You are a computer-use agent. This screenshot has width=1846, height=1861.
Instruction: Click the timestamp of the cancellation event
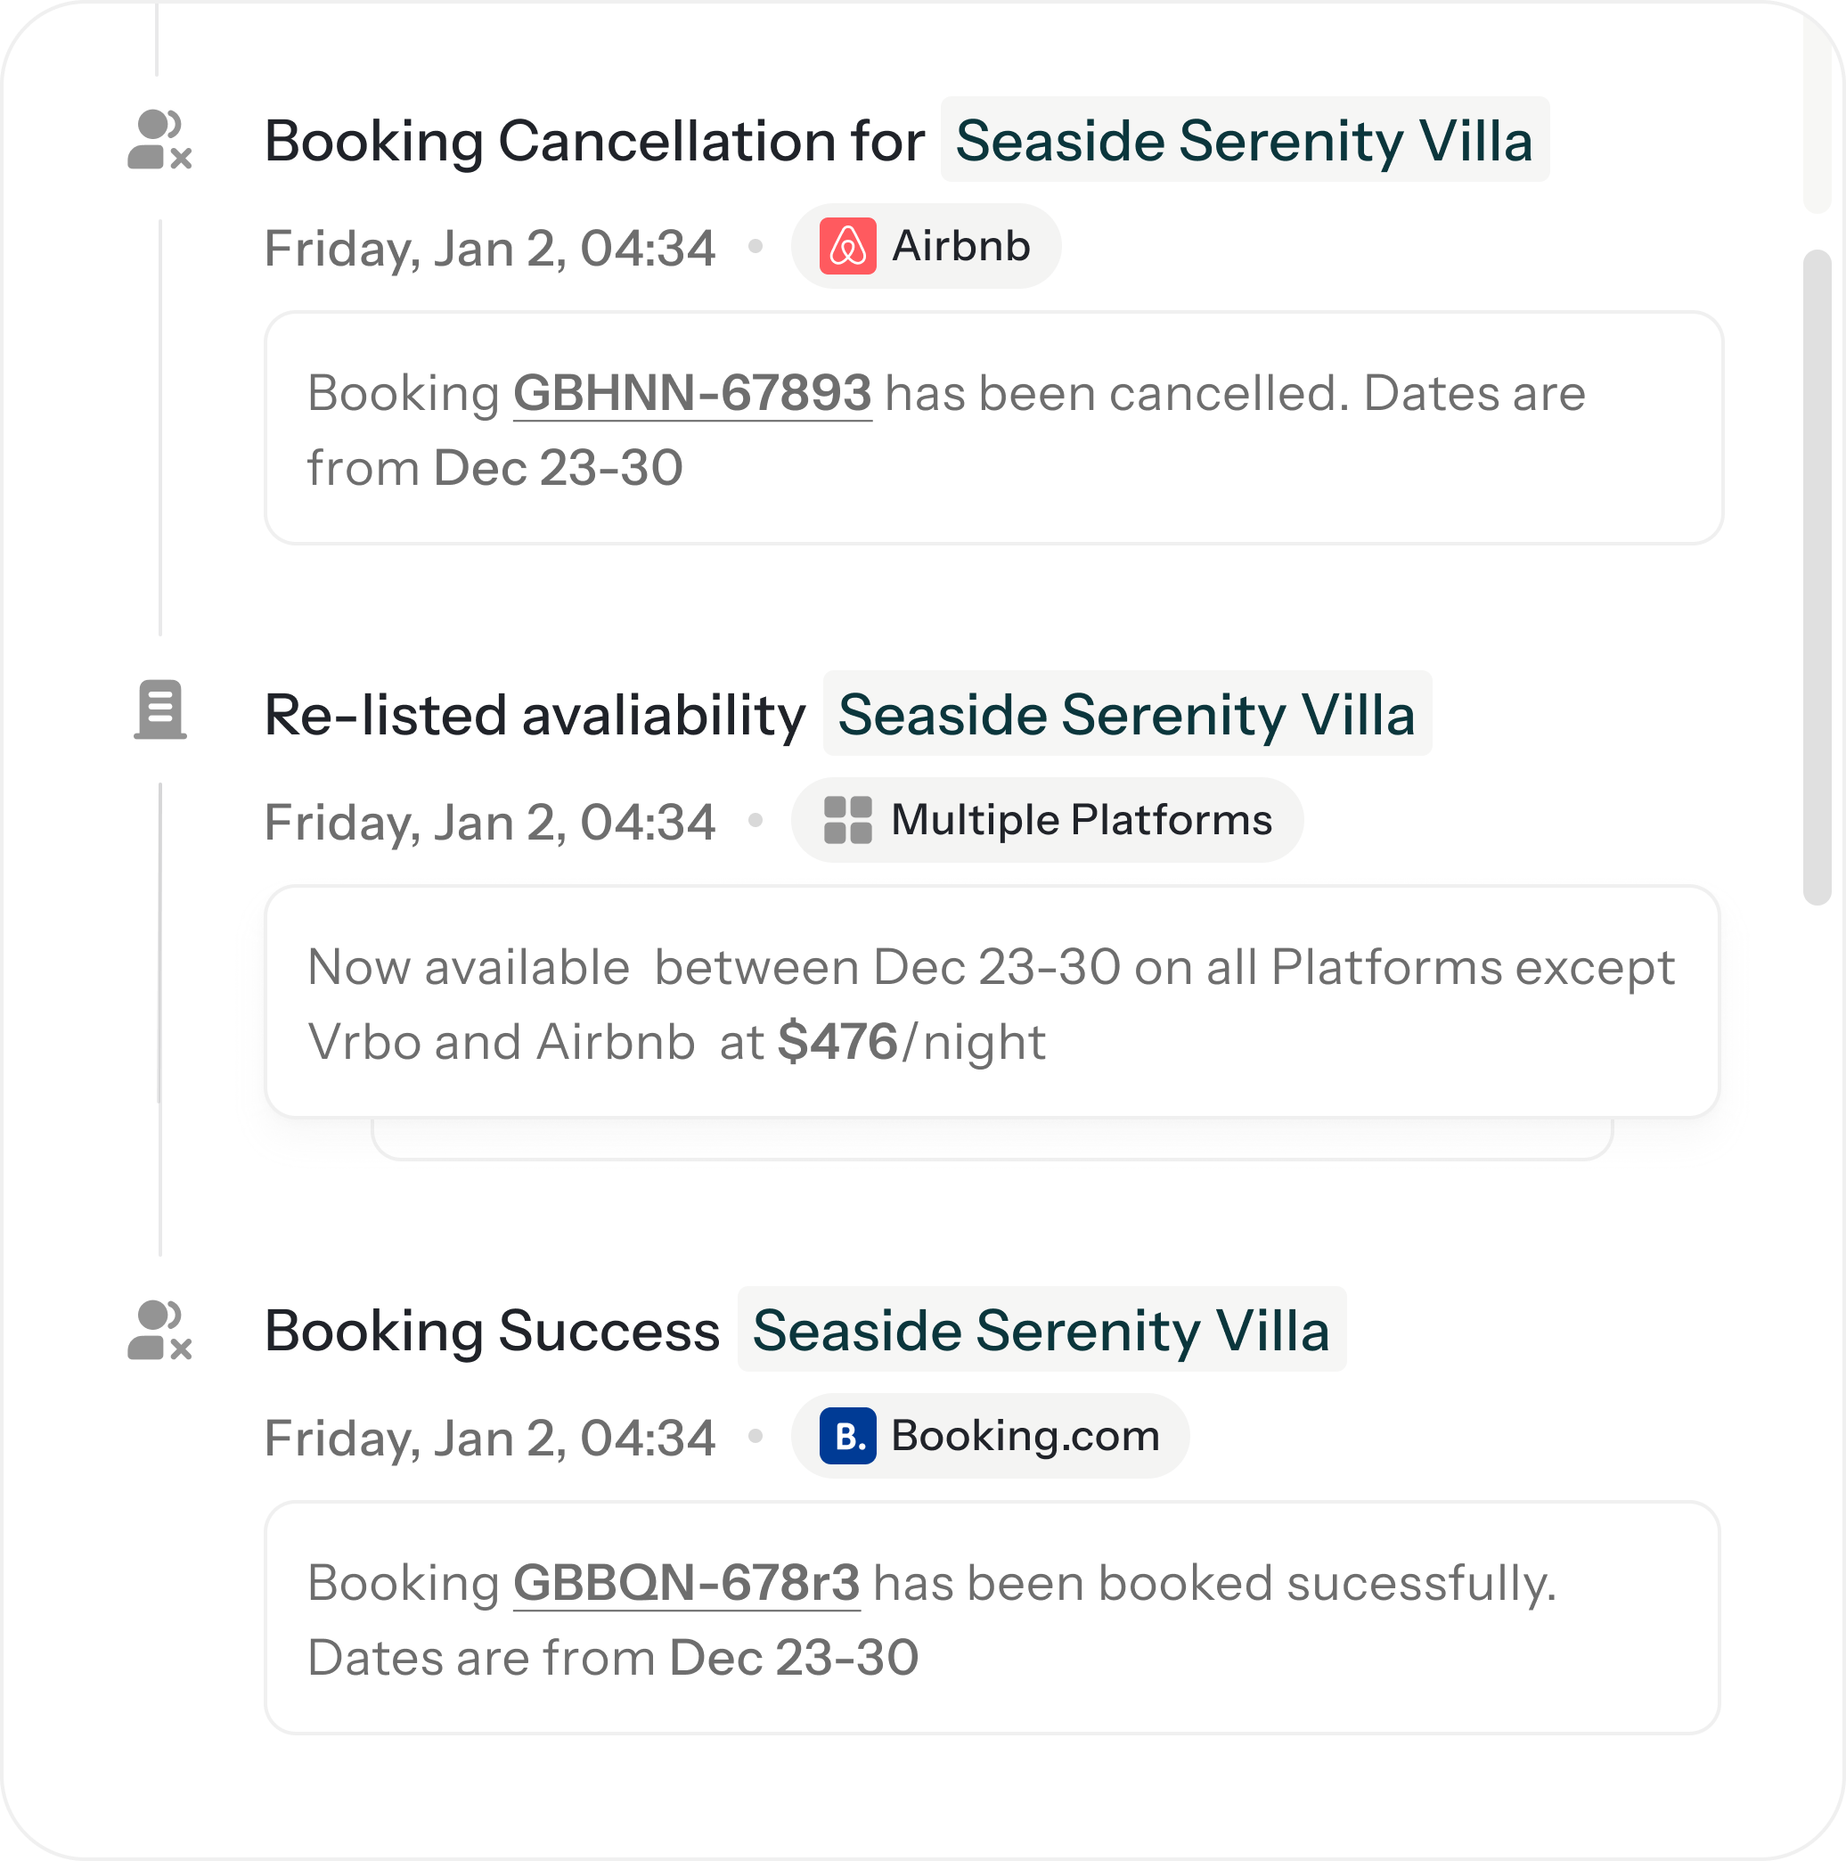pos(489,248)
